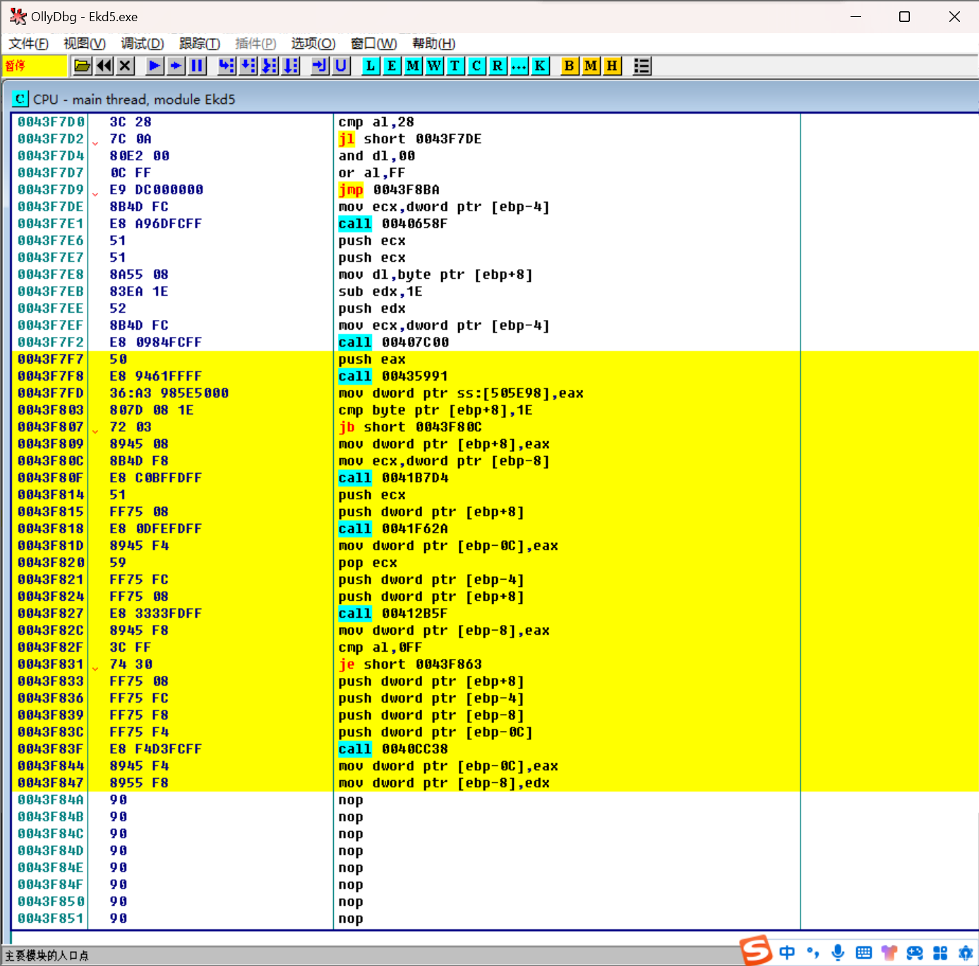Click the Appearance options list icon

point(642,66)
